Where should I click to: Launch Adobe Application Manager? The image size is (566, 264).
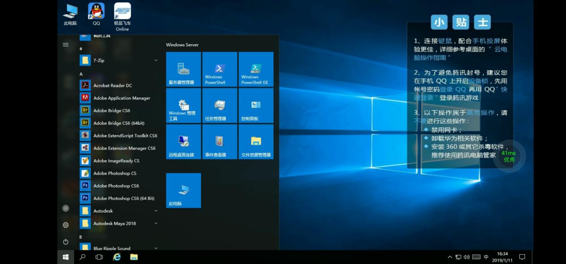pos(119,98)
